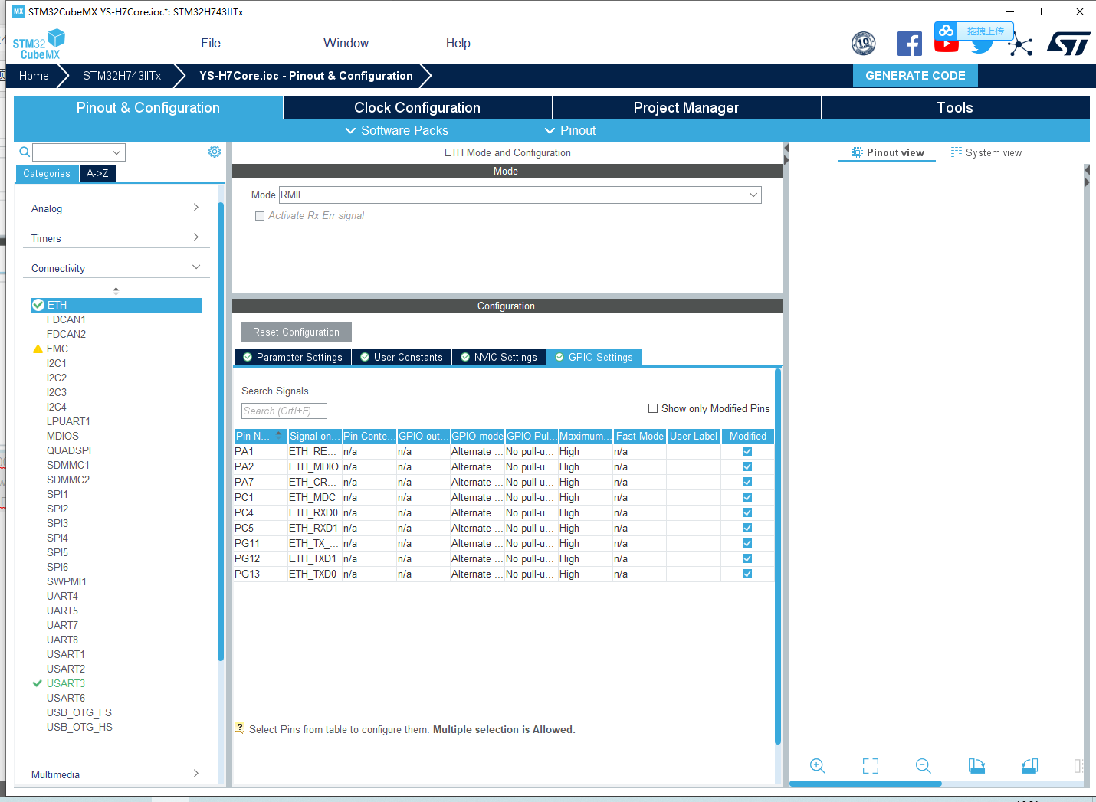Fit the pinout to the window with the fit-view icon
The image size is (1096, 802).
pos(871,766)
